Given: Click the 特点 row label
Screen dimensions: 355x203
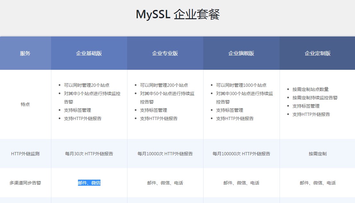Looking at the screenshot, I should [x=25, y=104].
